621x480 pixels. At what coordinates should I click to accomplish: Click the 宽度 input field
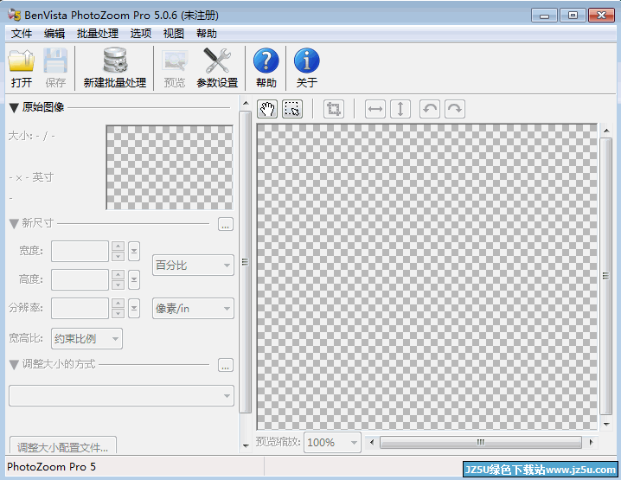(x=80, y=251)
